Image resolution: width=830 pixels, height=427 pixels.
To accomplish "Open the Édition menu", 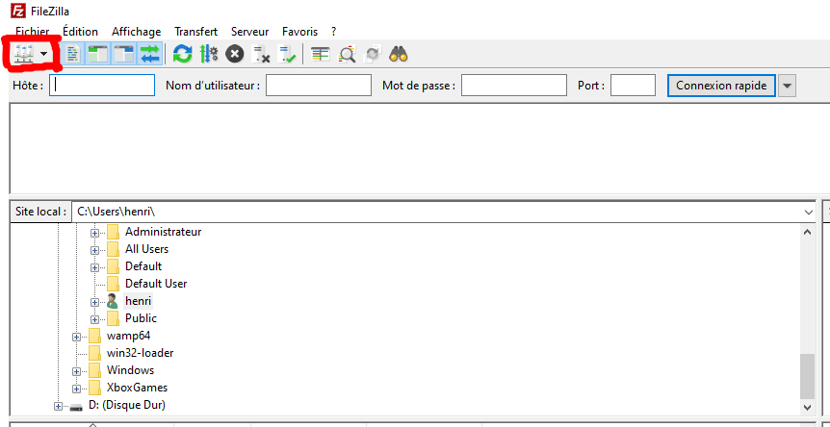I will click(80, 32).
